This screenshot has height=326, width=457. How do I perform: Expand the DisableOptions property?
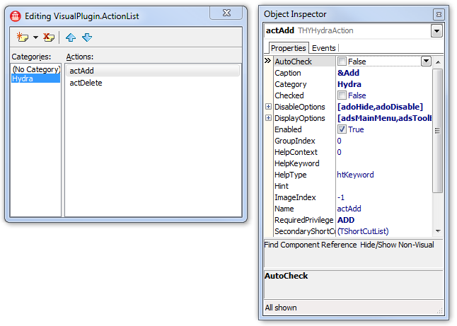click(x=268, y=107)
